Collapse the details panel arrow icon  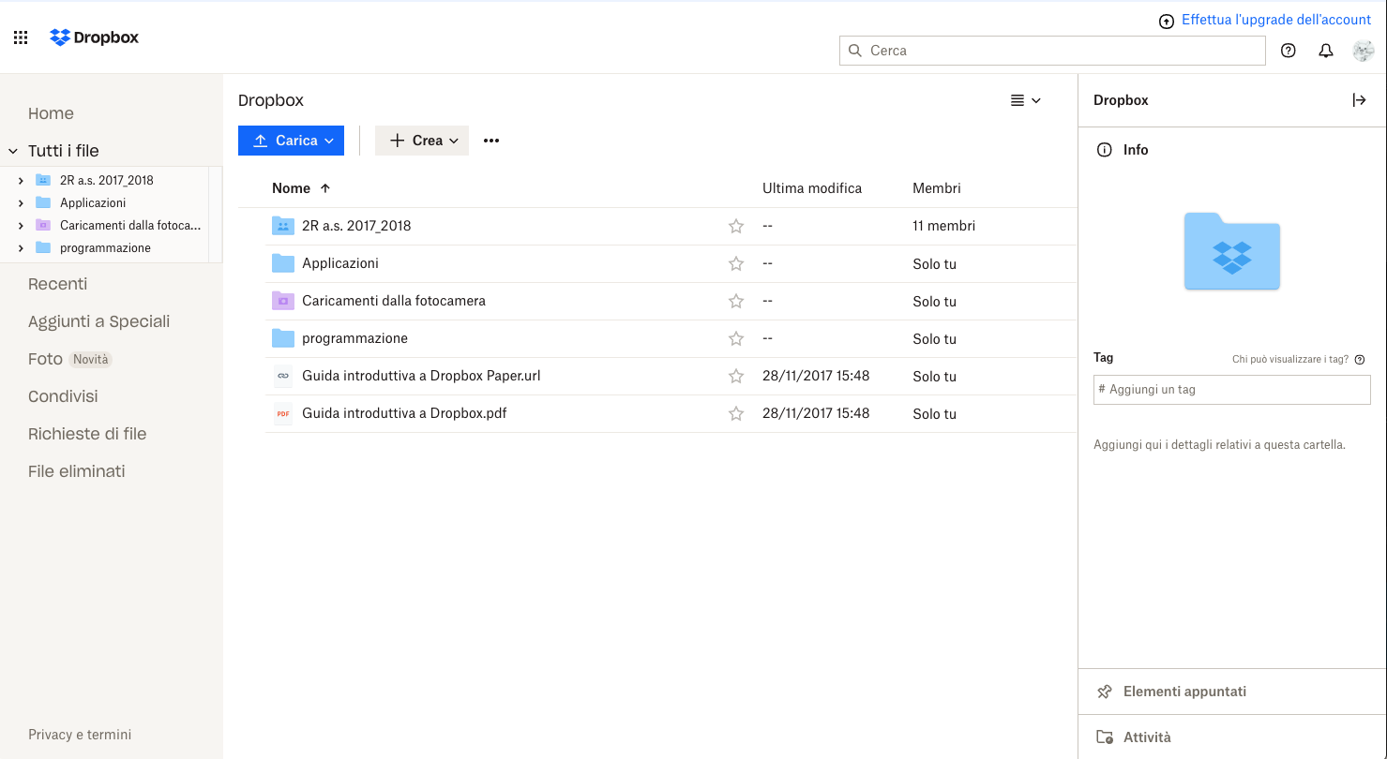(1359, 100)
